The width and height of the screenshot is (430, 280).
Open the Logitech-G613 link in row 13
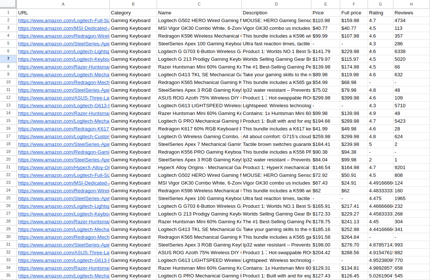coord(64,105)
